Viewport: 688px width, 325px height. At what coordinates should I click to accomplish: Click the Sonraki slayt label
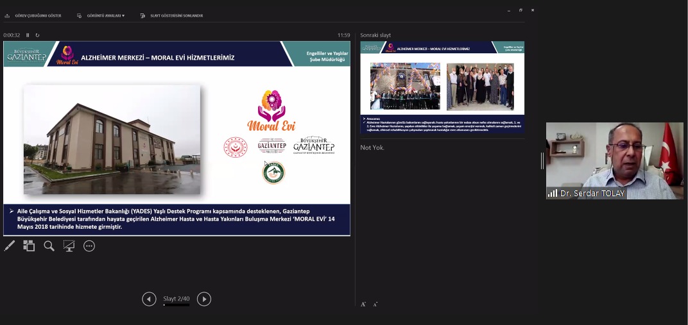pos(375,35)
